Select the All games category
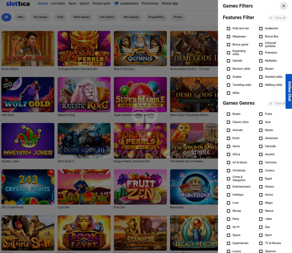This screenshot has width=292, height=253. pyautogui.click(x=6, y=17)
